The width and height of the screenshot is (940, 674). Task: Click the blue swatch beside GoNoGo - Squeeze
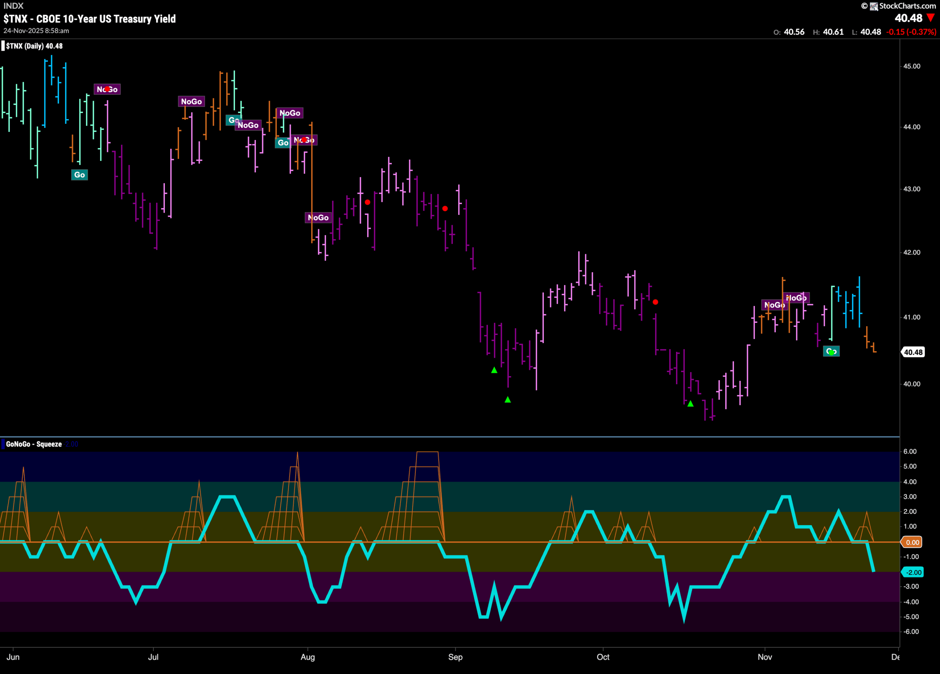point(3,444)
